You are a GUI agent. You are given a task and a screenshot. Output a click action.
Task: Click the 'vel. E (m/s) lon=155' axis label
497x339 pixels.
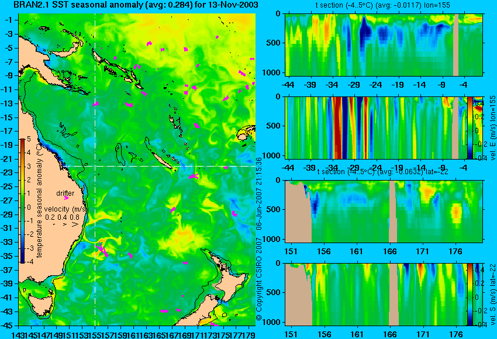[492, 127]
